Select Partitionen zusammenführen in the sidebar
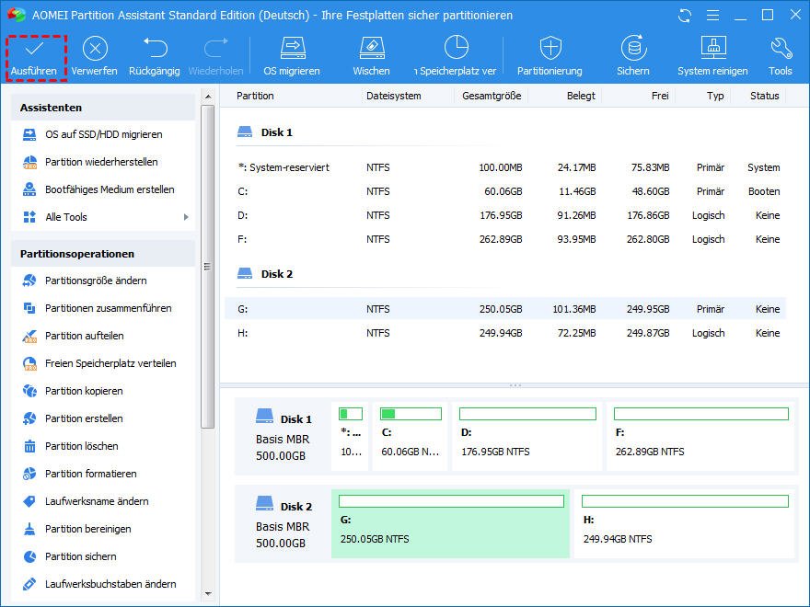810x607 pixels. [x=108, y=308]
